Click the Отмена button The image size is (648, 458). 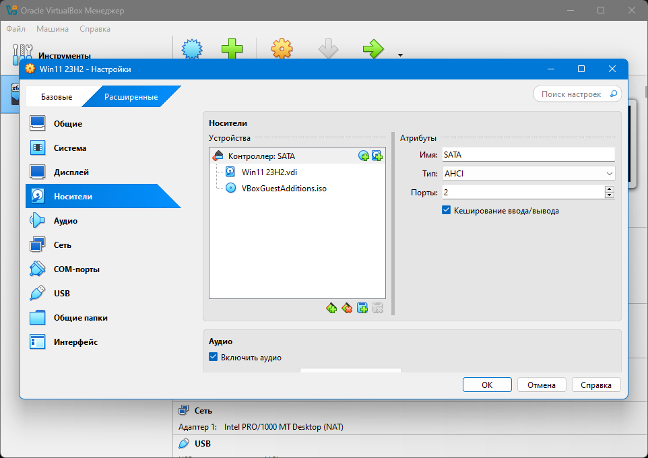point(542,385)
